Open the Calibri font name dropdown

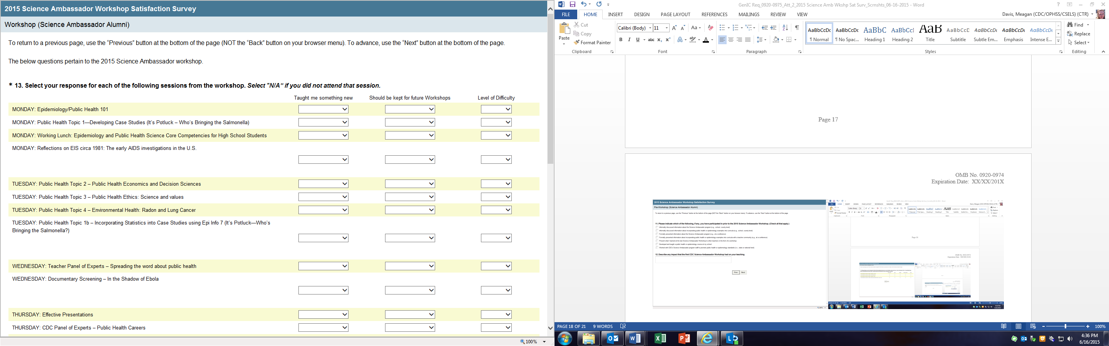[650, 28]
